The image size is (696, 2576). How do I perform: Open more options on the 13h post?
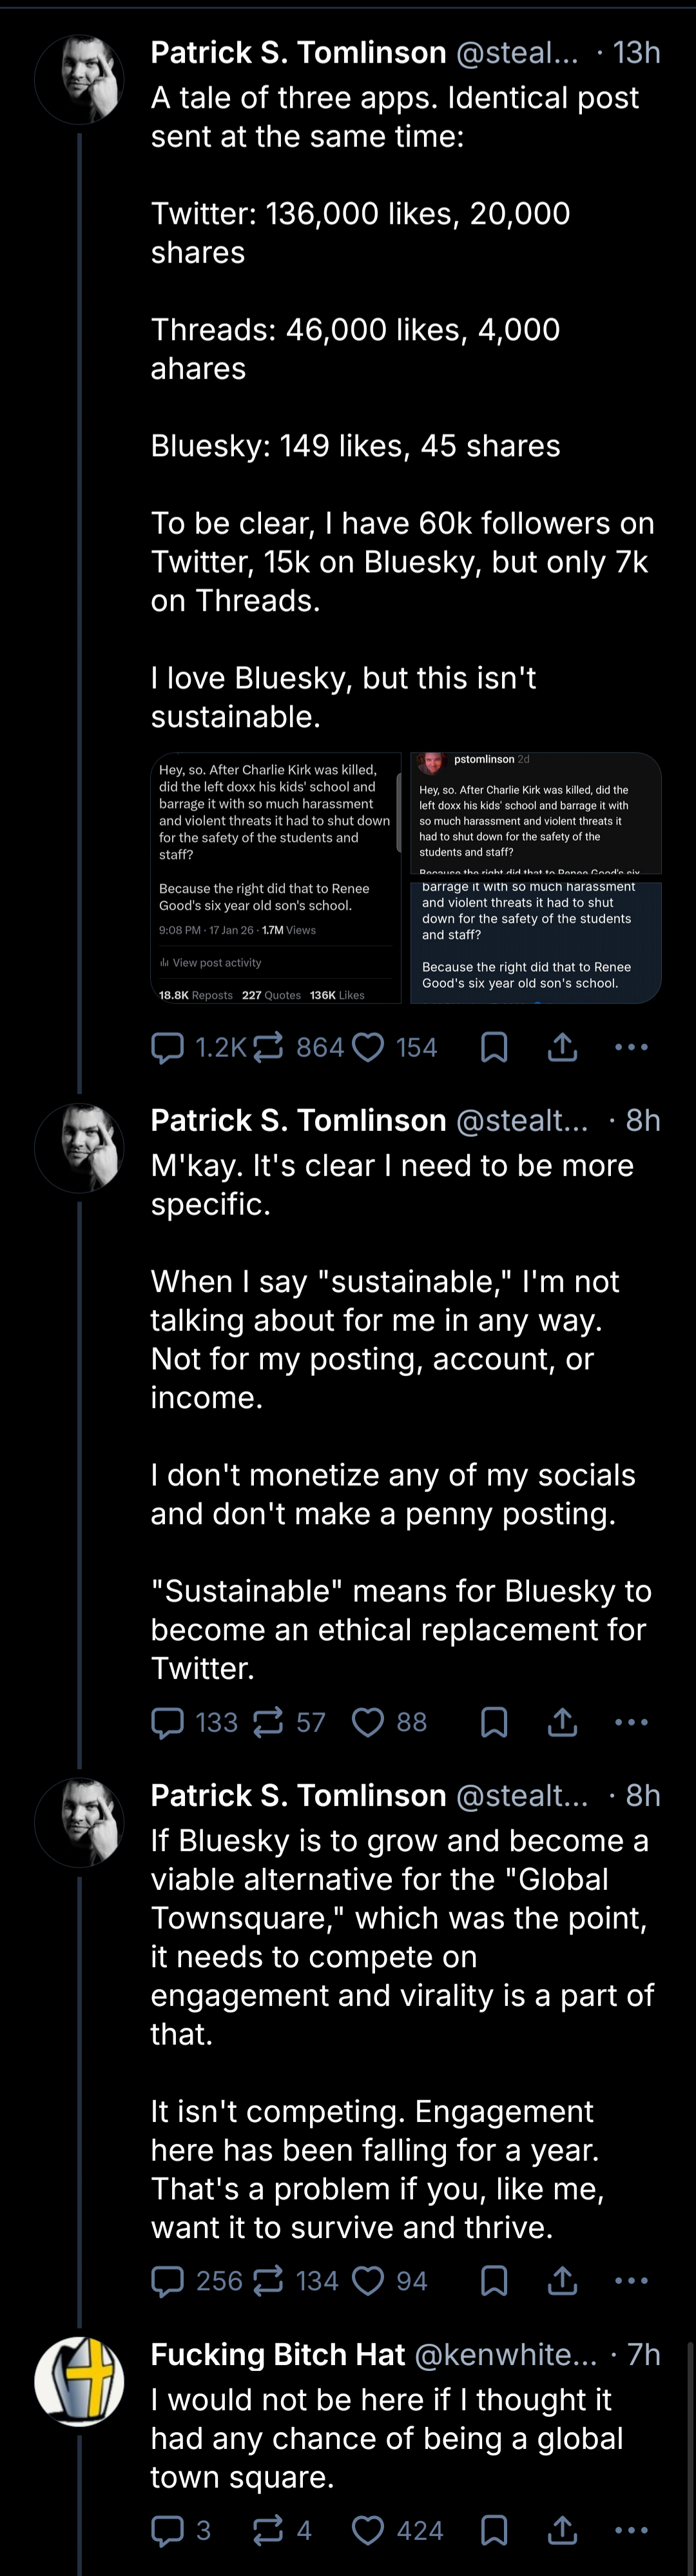click(x=631, y=1047)
